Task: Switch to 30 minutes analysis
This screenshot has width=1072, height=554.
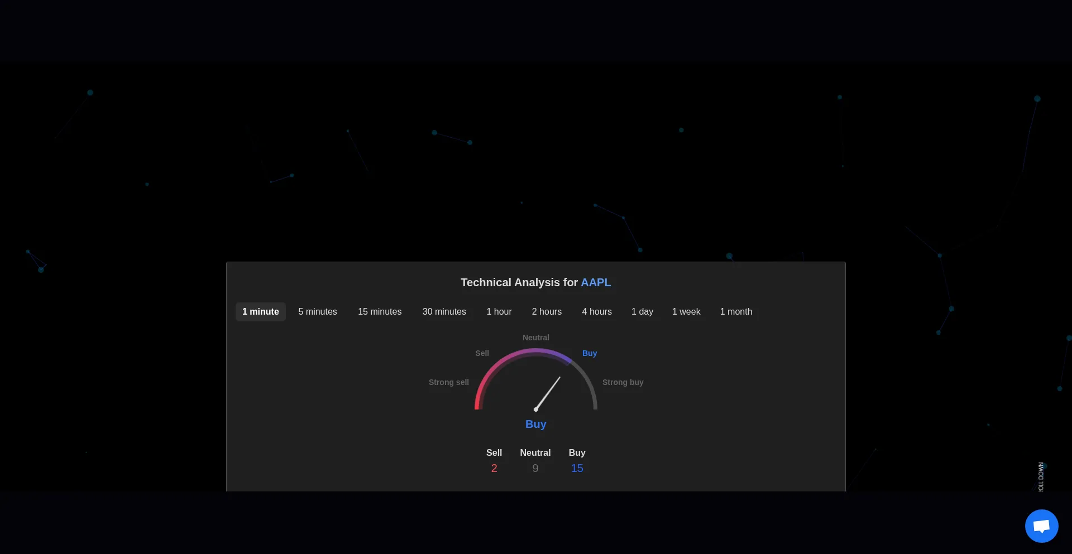Action: pos(444,312)
